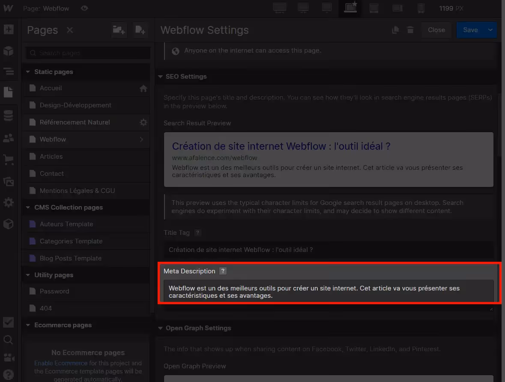Screen dimensions: 505x382
Task: Save the page settings
Action: pos(470,30)
